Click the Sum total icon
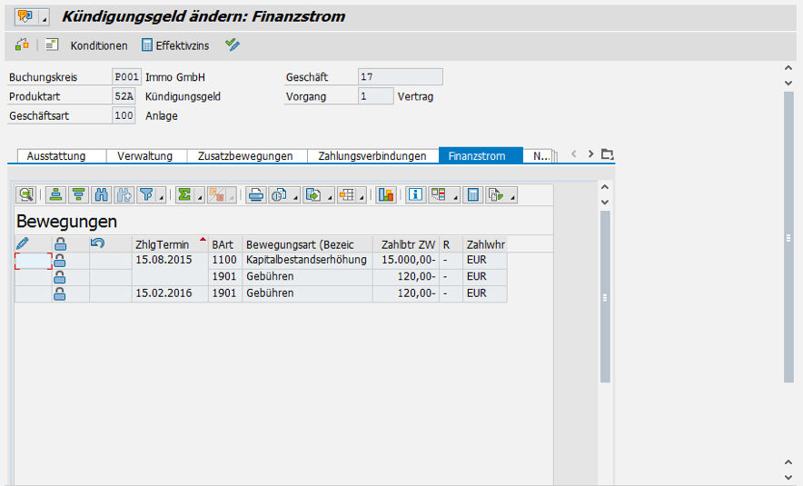The width and height of the screenshot is (803, 486). pos(185,194)
